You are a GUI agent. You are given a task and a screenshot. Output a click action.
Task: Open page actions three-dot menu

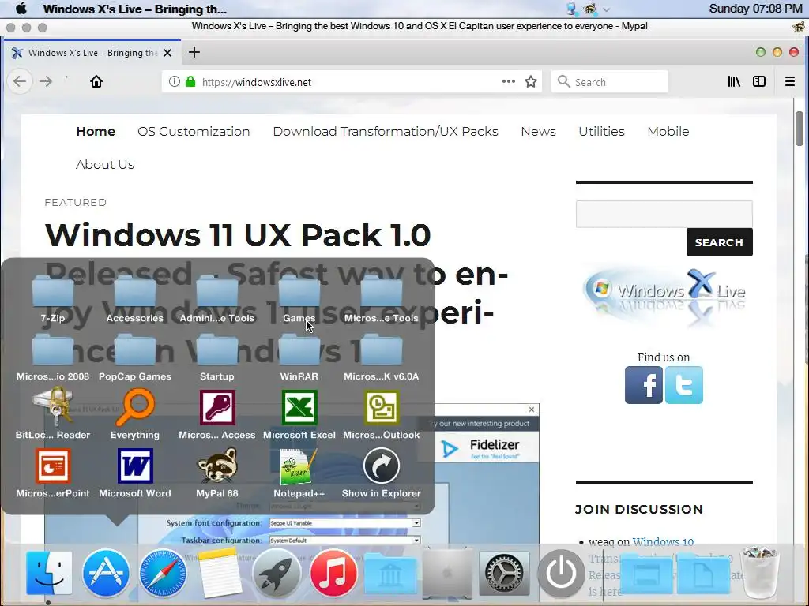click(x=509, y=81)
